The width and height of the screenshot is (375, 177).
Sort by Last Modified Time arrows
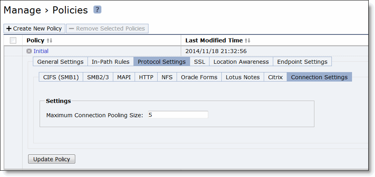[248, 41]
